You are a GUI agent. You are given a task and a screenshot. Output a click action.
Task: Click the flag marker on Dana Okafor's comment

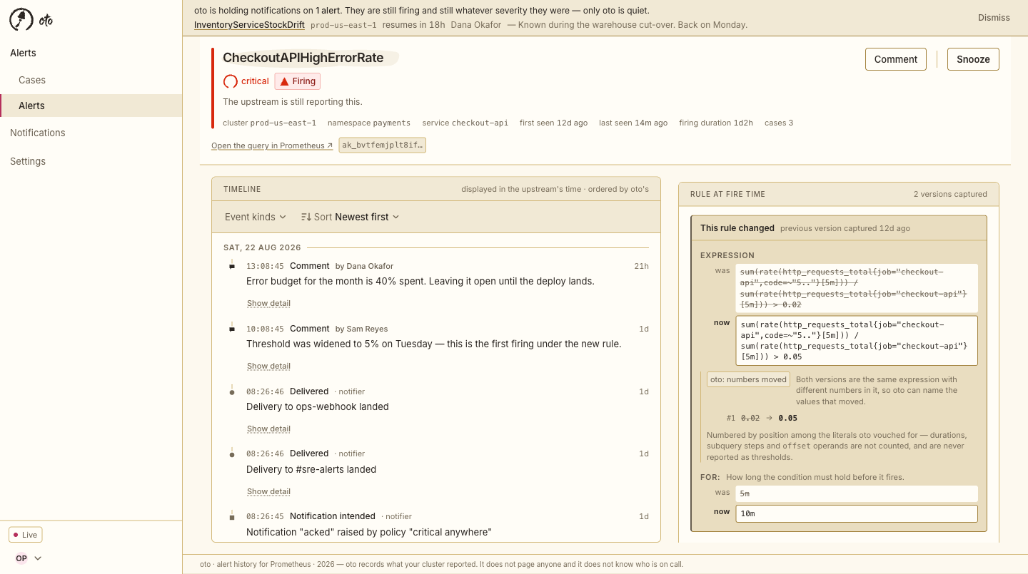coord(232,266)
